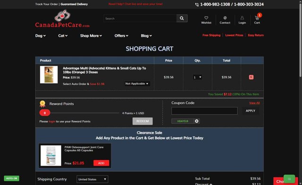Click the APPLY coupon button
This screenshot has height=185, width=302.
click(x=251, y=111)
